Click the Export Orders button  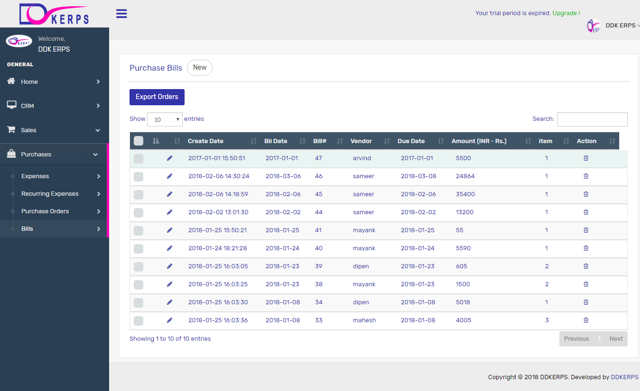157,97
